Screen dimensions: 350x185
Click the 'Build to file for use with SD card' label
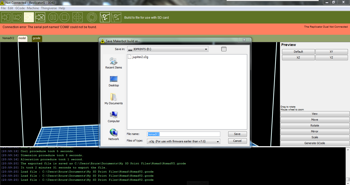pyautogui.click(x=146, y=18)
